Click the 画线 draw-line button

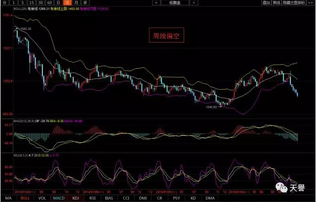tap(277, 2)
